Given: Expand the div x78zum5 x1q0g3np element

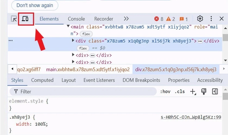Looking at the screenshot, I should (x=73, y=41).
